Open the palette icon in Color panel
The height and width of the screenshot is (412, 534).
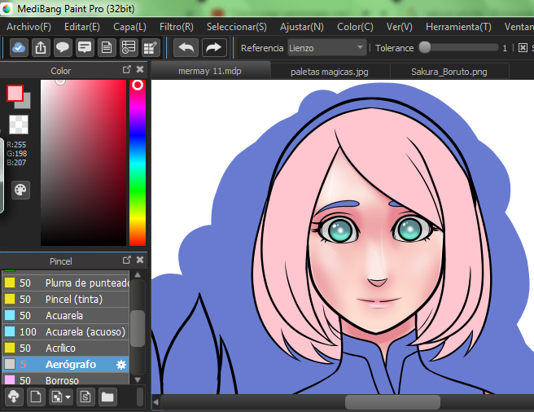pos(20,190)
